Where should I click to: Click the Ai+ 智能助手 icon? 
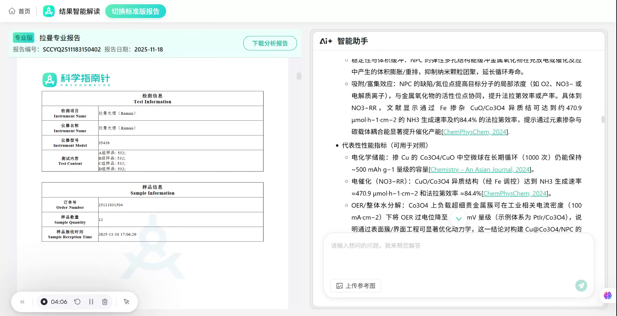[x=326, y=41]
